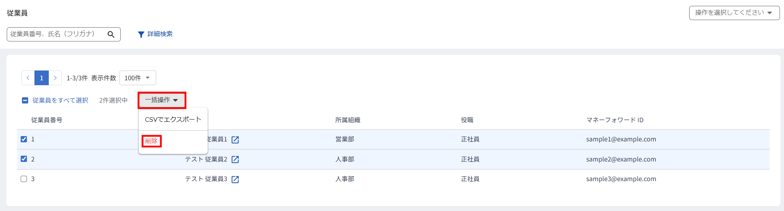784x211 pixels.
Task: Open external link icon for テスト 従業員2
Action: tap(235, 159)
